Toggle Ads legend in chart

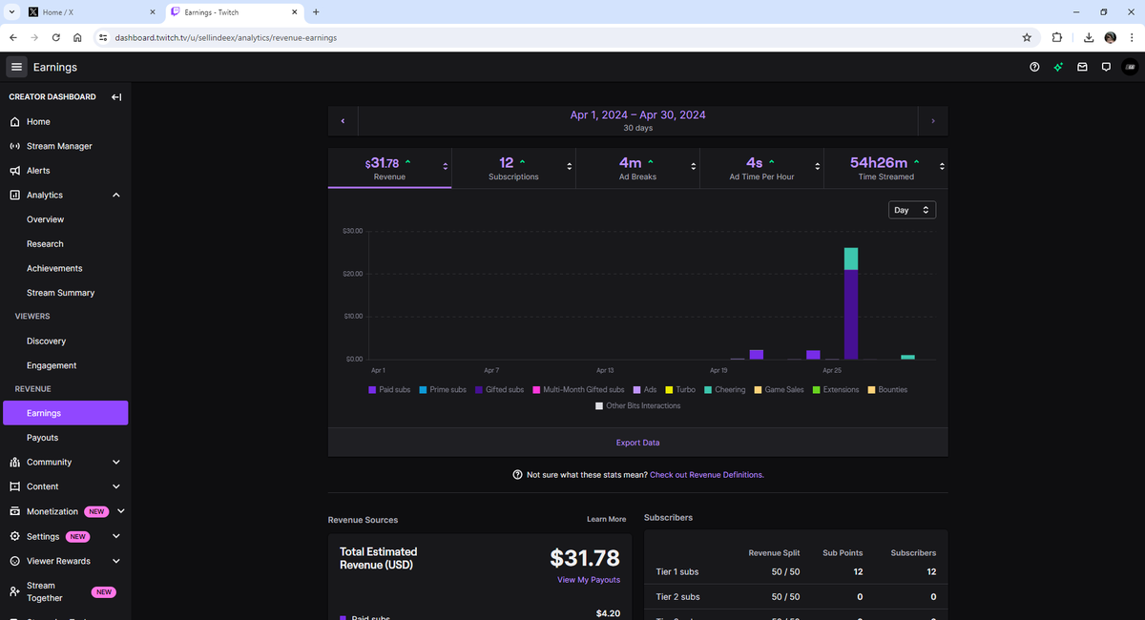(645, 390)
